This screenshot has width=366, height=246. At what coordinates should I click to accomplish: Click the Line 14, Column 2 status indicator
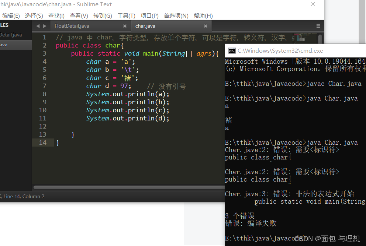click(x=23, y=197)
